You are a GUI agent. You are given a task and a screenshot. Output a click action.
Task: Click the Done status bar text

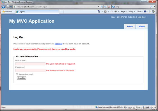[x=4, y=107]
